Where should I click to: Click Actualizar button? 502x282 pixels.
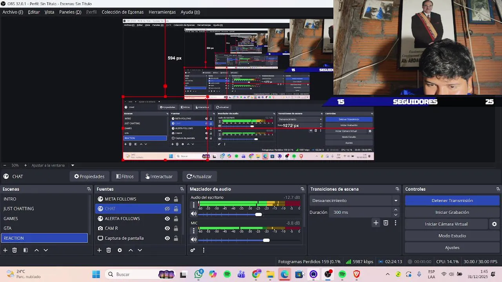point(199,177)
